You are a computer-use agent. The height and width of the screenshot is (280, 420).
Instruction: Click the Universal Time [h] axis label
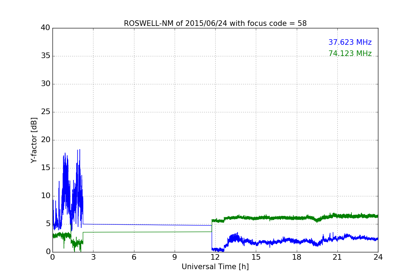[215, 267]
